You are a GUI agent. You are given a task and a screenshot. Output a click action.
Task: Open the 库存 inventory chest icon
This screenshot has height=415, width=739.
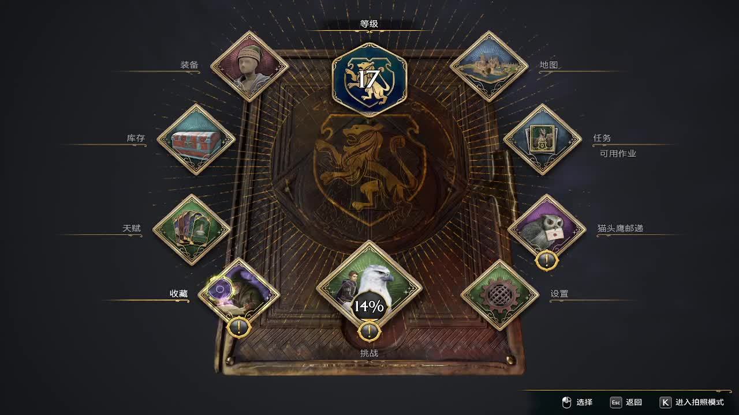coord(196,139)
